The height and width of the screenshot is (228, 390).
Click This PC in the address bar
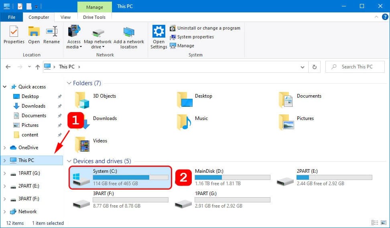pos(67,67)
